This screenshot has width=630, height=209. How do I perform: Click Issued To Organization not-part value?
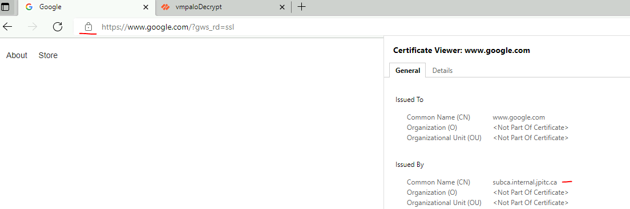pos(531,128)
